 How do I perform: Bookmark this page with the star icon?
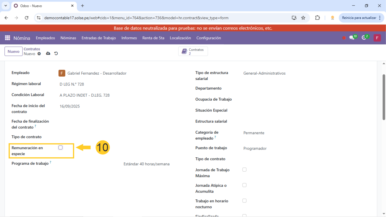[x=303, y=18]
